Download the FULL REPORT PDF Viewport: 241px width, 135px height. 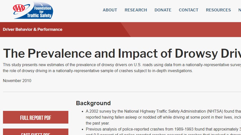(x=36, y=117)
